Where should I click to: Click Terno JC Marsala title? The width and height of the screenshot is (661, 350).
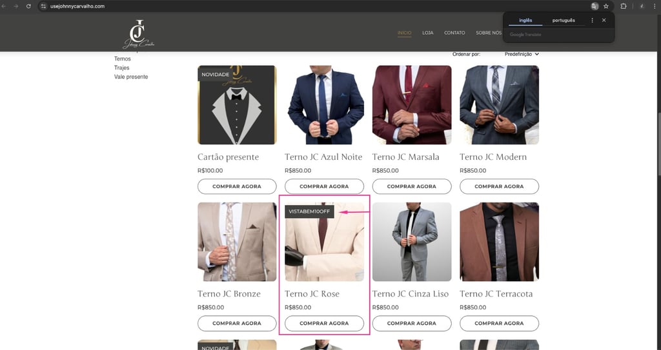405,157
